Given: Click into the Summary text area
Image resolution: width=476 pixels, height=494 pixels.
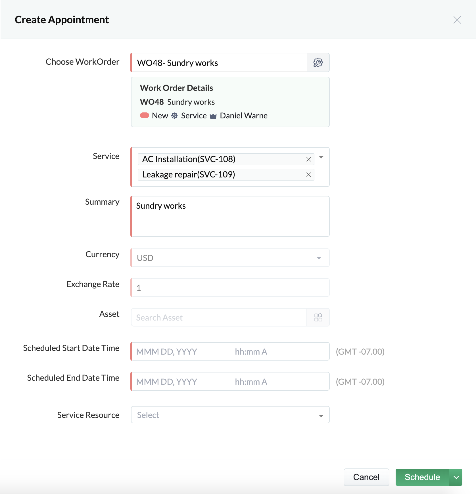Looking at the screenshot, I should pyautogui.click(x=230, y=216).
